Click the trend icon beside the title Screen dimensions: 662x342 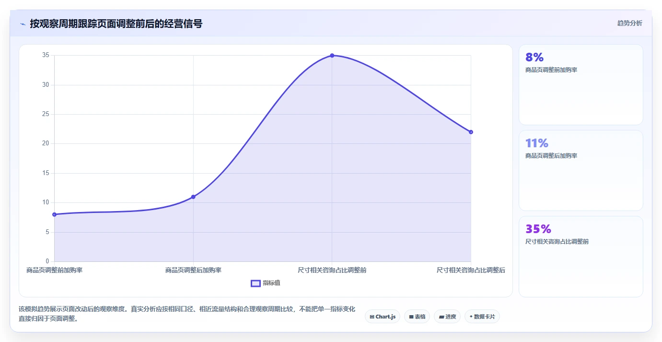click(x=23, y=24)
